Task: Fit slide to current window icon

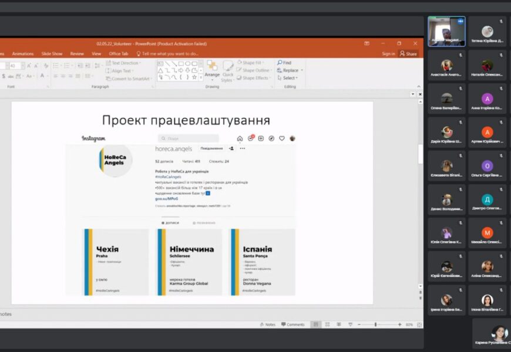Action: [418, 324]
